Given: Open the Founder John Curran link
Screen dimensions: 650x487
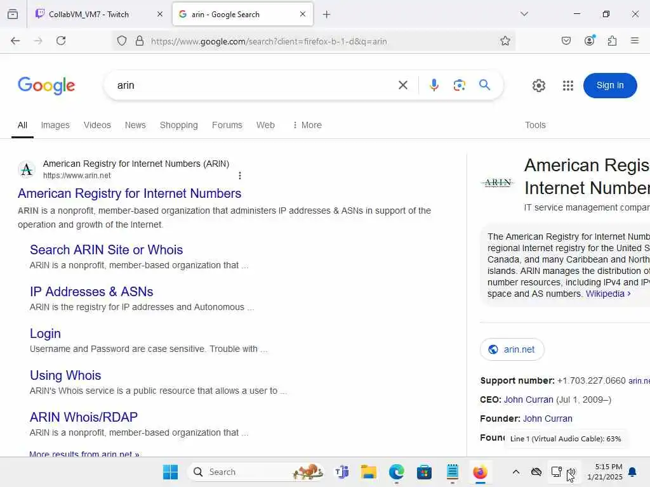Looking at the screenshot, I should click(x=548, y=419).
